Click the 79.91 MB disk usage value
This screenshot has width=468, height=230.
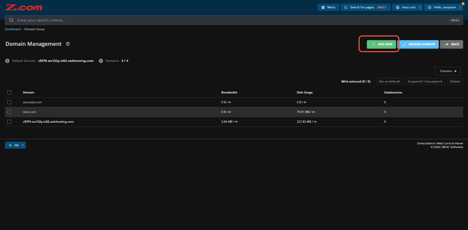pos(306,112)
